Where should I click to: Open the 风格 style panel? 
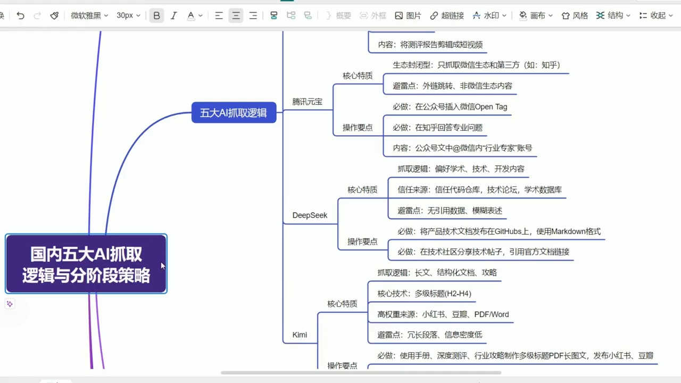(x=575, y=15)
